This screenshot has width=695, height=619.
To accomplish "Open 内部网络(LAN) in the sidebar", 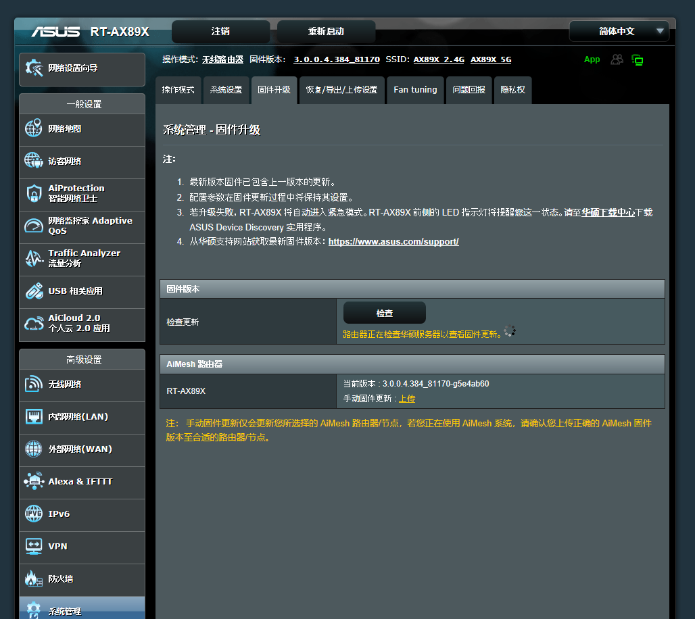I will tap(82, 417).
